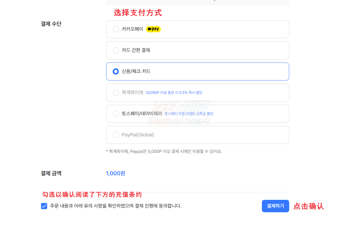Select the 카카오페이 payment radio button
The width and height of the screenshot is (359, 225).
point(115,29)
